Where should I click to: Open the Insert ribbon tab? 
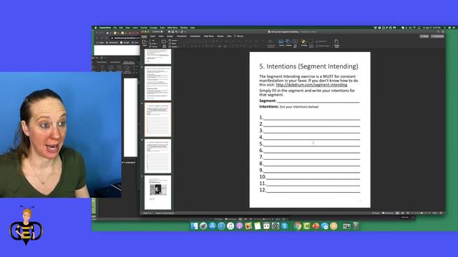pyautogui.click(x=152, y=36)
